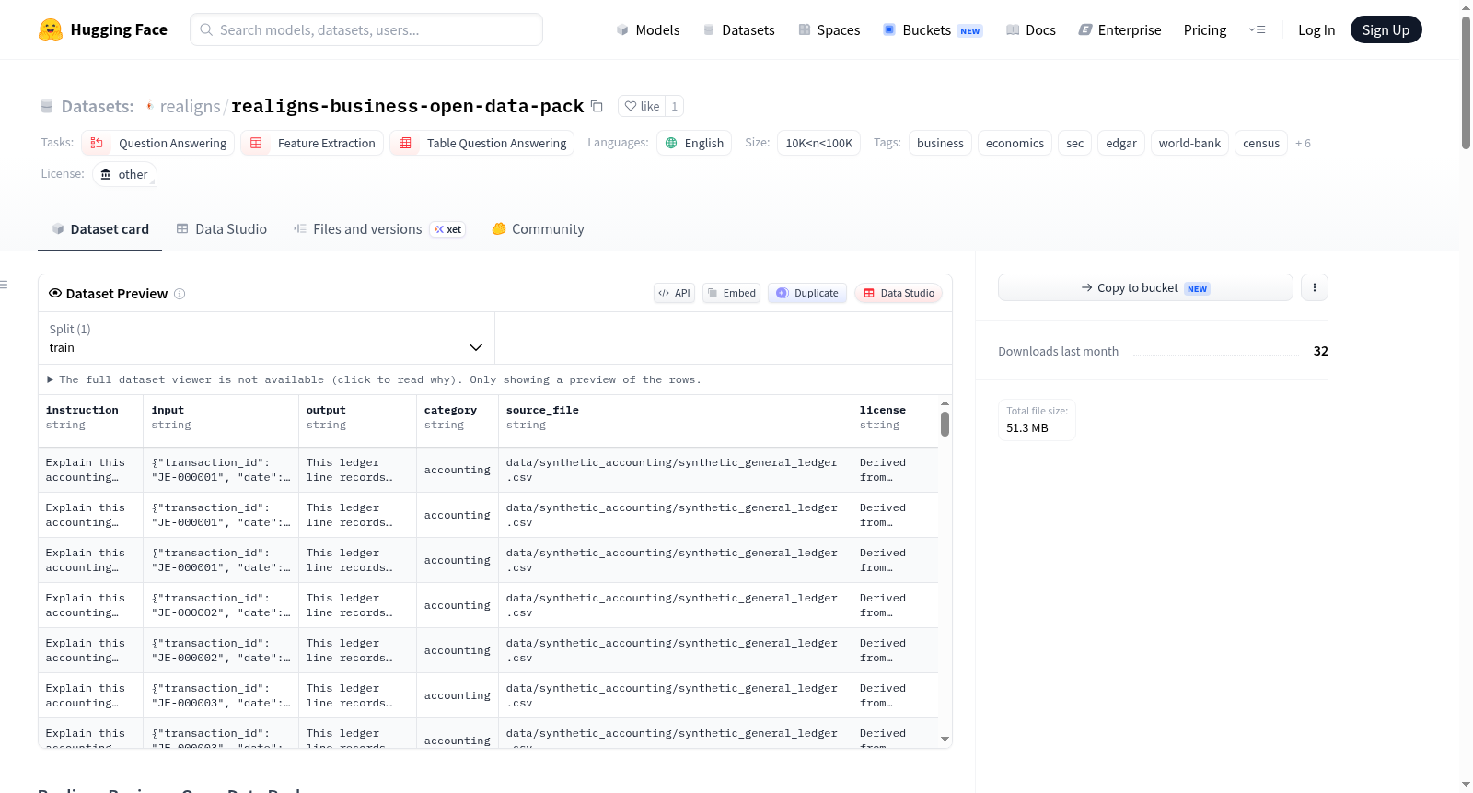Viewport: 1473px width, 793px height.
Task: Open the Community tab
Action: [x=538, y=228]
